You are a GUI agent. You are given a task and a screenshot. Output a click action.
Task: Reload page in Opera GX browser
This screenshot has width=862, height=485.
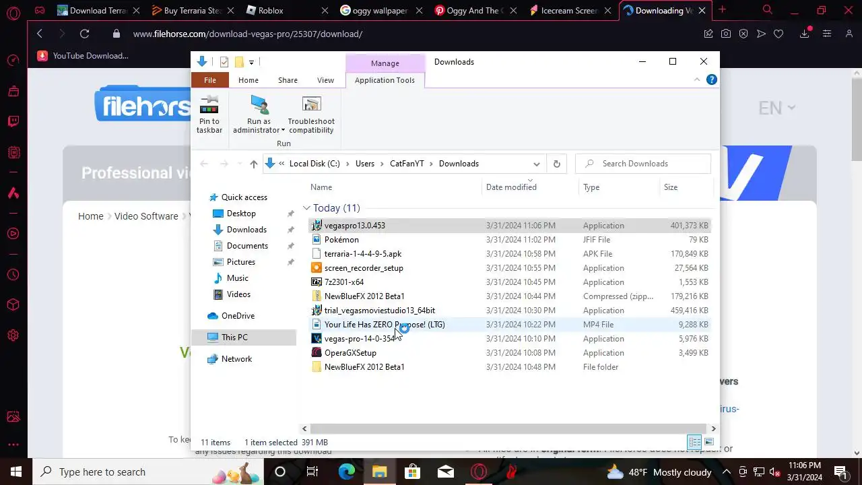click(84, 34)
